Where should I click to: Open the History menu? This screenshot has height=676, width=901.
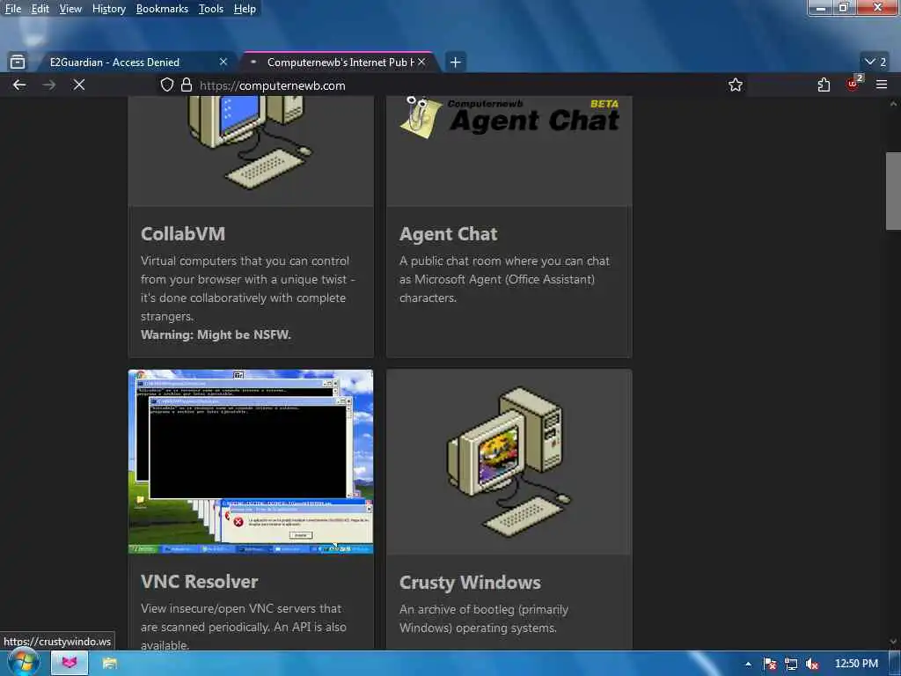108,9
